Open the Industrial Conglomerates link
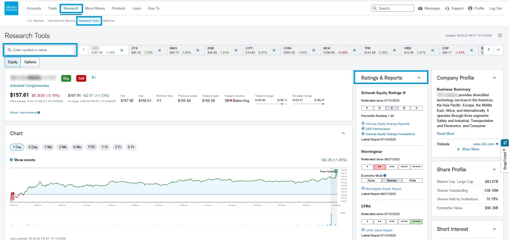Viewport: 509px width, 240px height. pyautogui.click(x=29, y=85)
